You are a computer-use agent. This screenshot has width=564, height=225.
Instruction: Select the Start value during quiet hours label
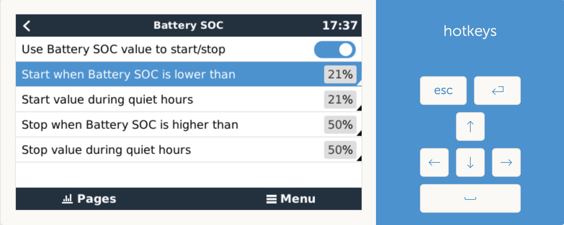click(107, 100)
